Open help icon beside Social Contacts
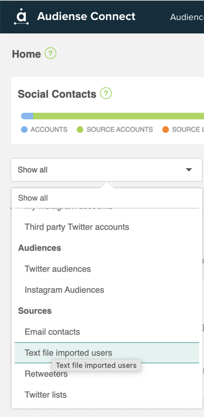The image size is (204, 417). pyautogui.click(x=106, y=93)
